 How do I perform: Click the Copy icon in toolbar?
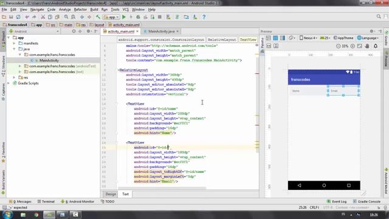[x=50, y=17]
